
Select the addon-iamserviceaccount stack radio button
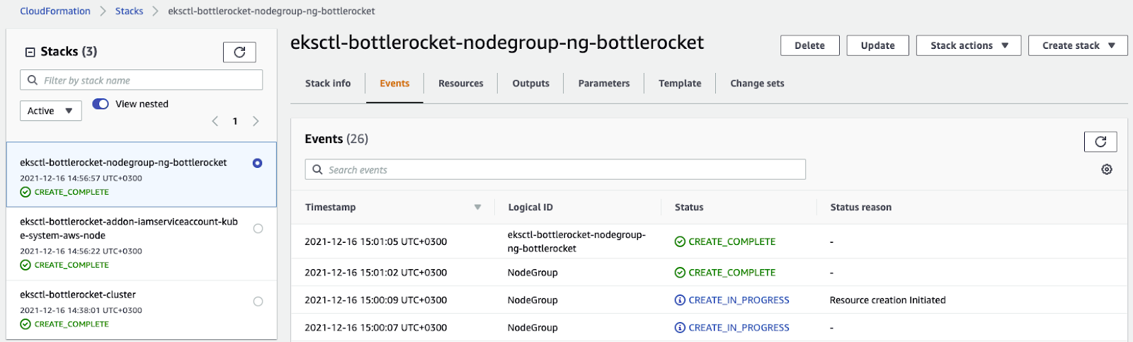258,229
